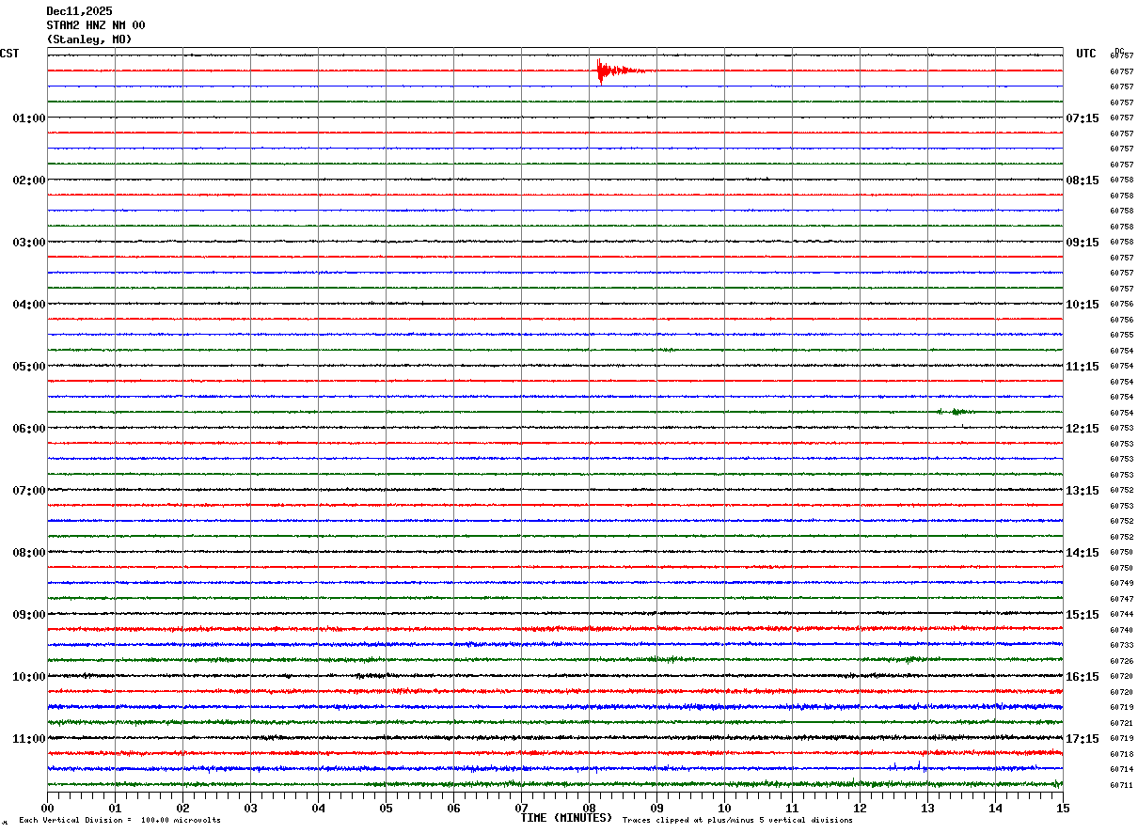Click minute 08 on the bottom axis
This screenshot has height=833, width=1138.
(589, 808)
